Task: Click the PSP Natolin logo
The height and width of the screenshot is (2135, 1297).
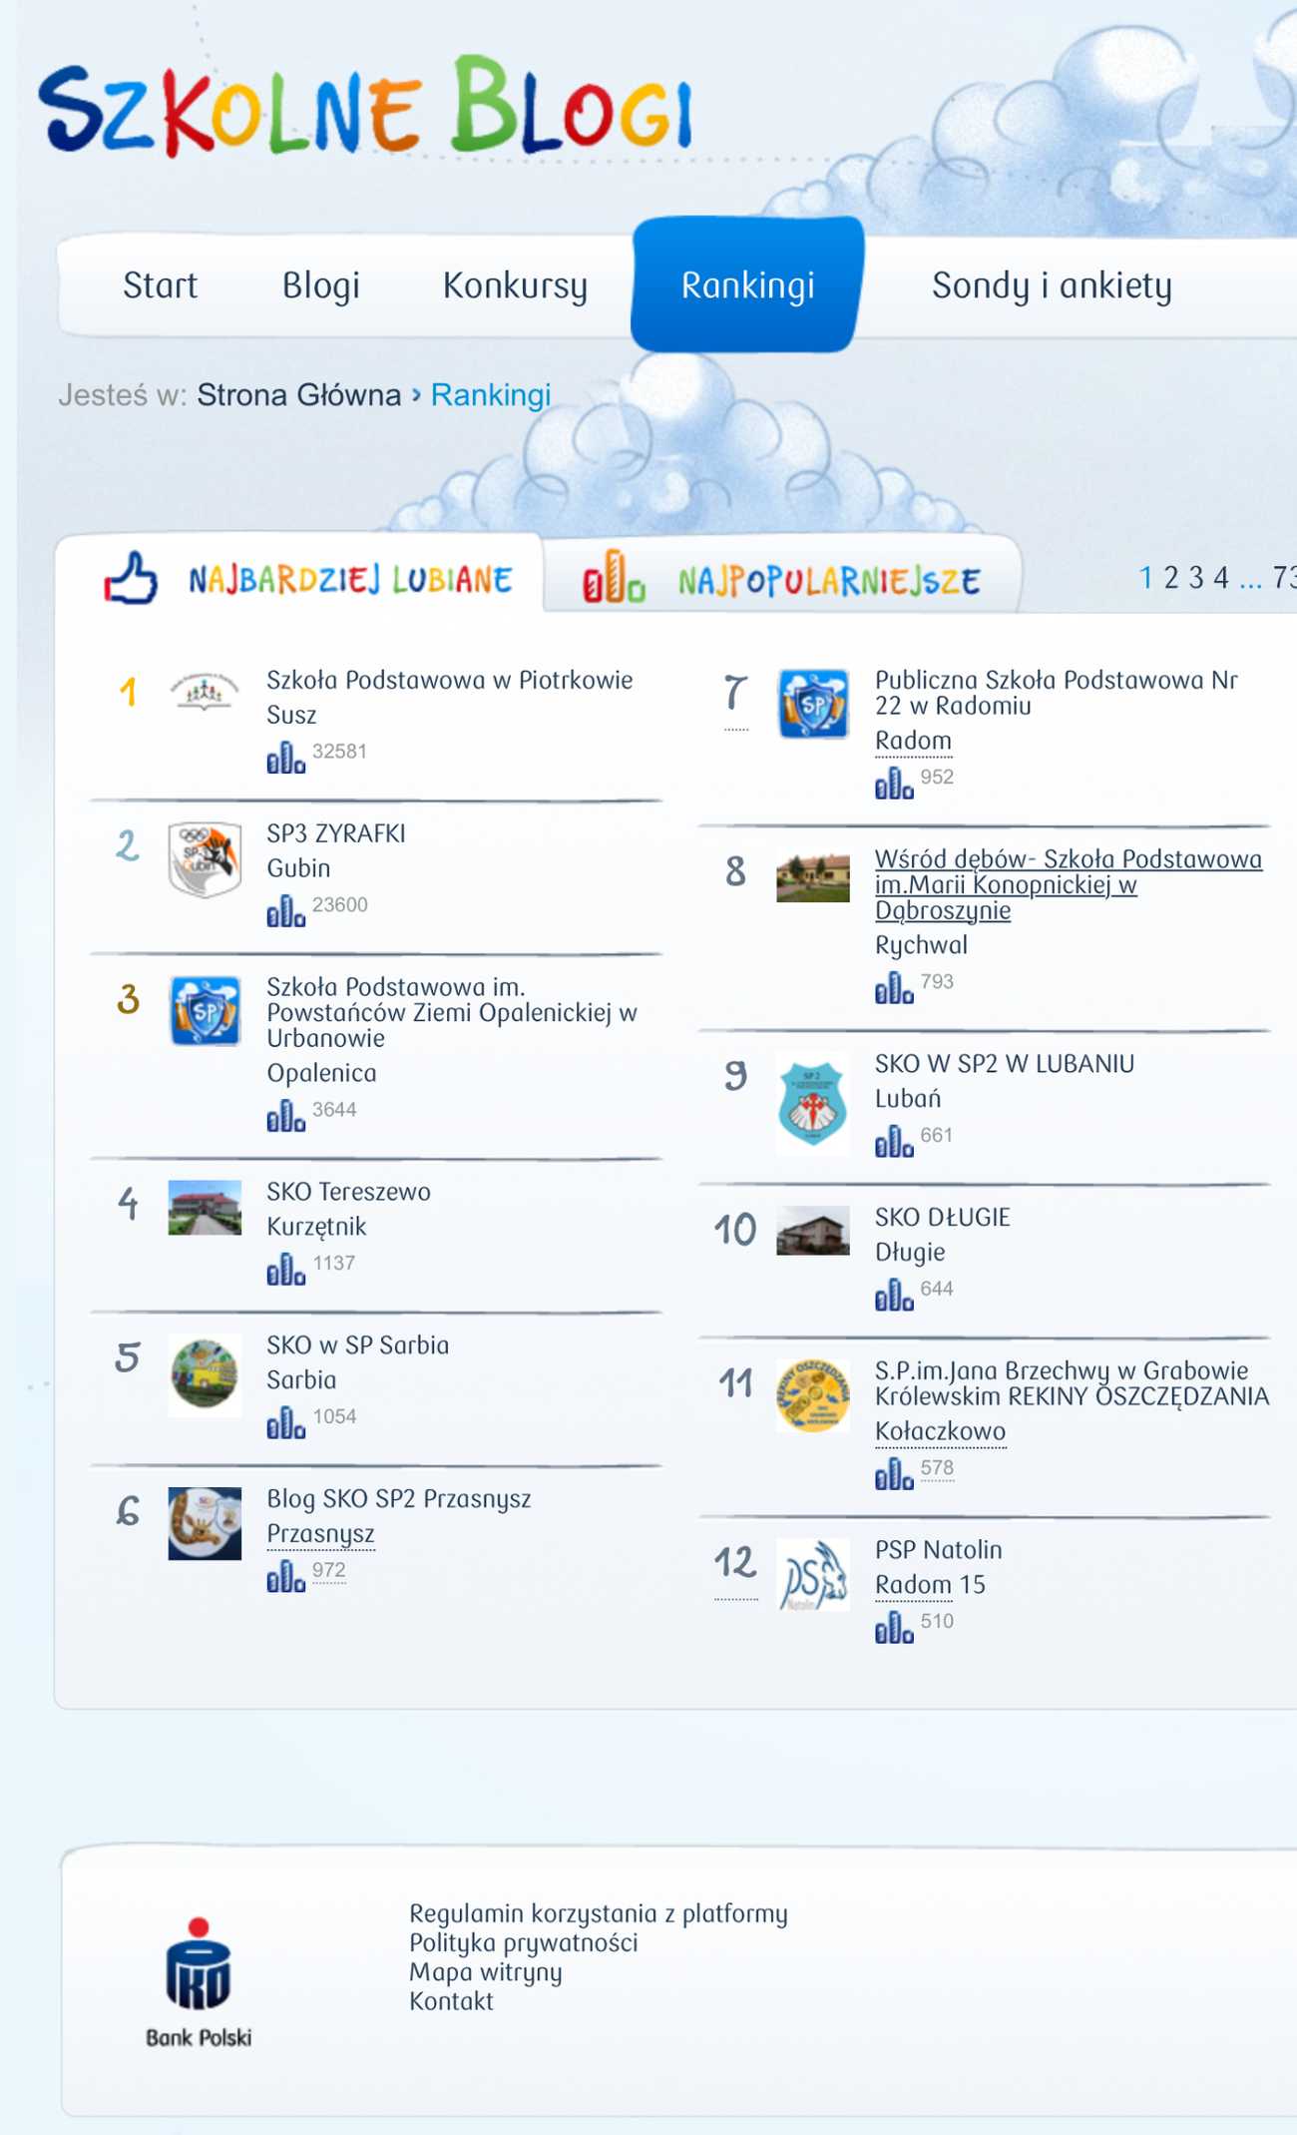Action: (812, 1574)
